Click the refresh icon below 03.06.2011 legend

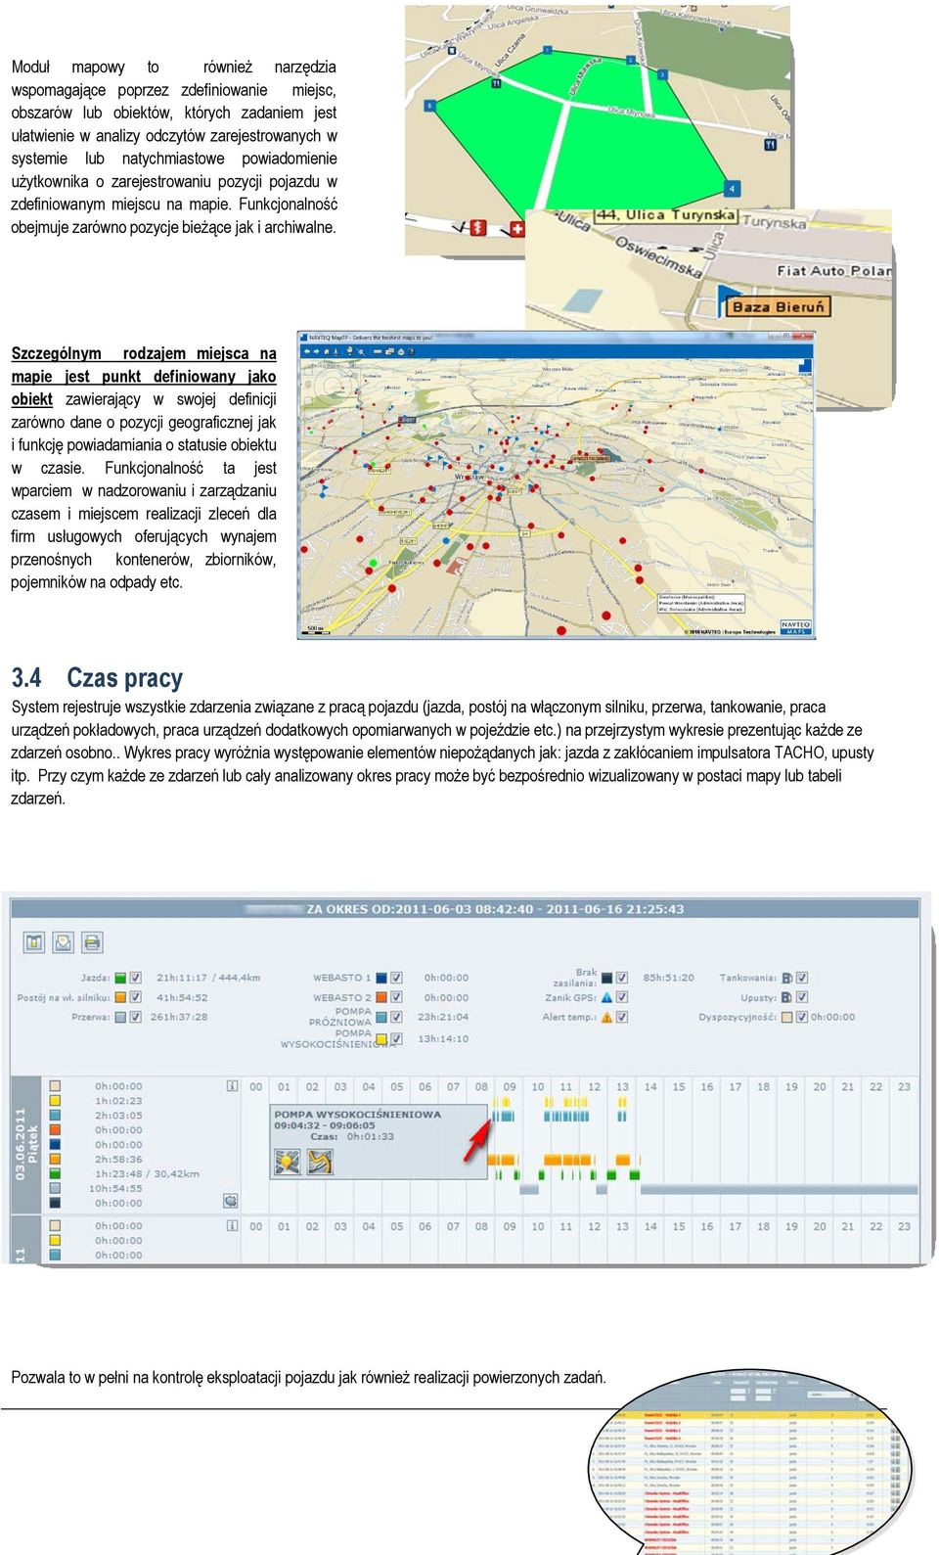(230, 1200)
